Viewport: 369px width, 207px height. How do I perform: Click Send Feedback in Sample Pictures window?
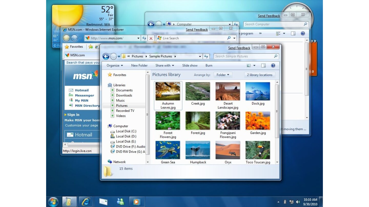pos(239,48)
